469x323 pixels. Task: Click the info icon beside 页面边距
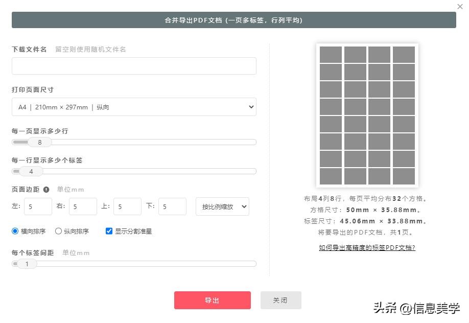tap(46, 190)
